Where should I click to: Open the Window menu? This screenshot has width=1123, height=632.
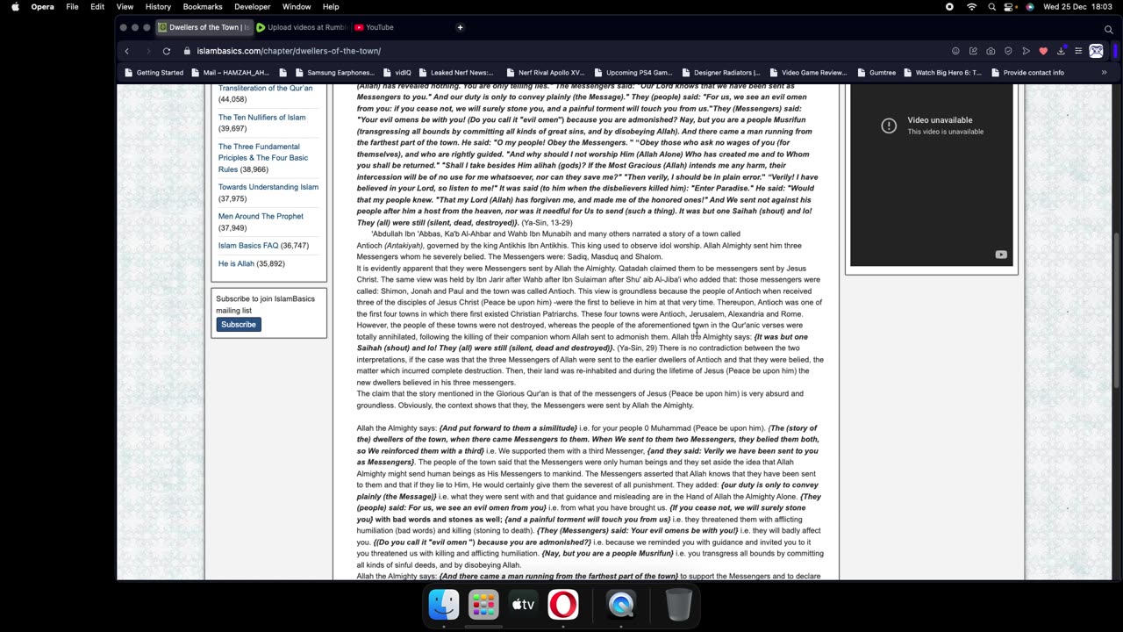point(297,7)
